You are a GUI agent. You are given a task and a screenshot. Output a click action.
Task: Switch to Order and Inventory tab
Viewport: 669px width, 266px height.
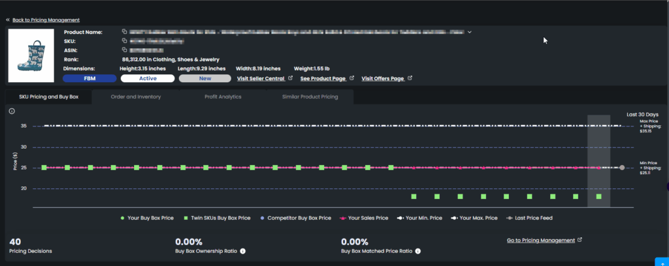tap(136, 97)
